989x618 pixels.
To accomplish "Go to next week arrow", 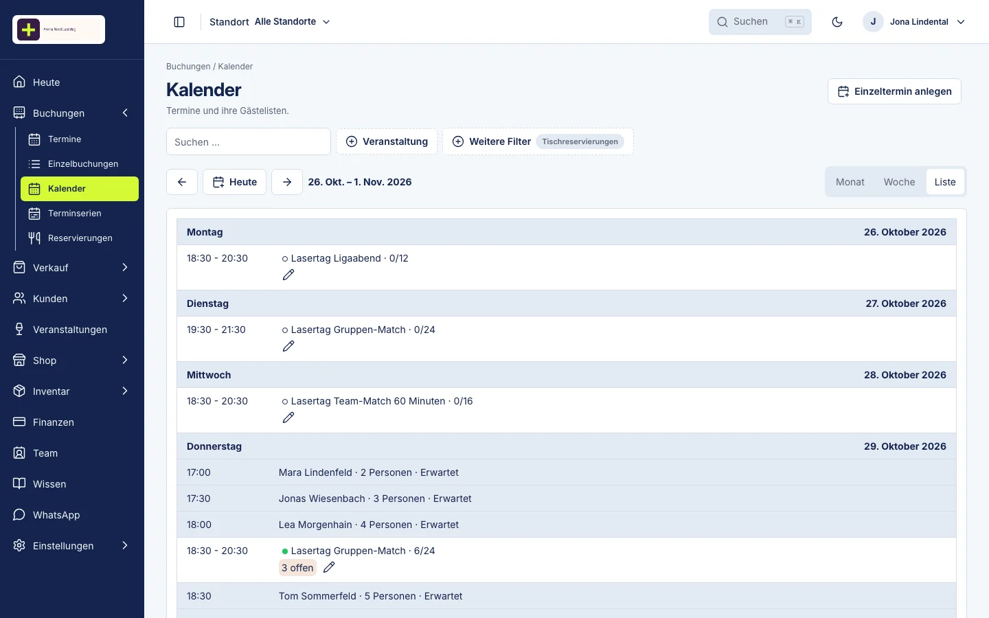I will (287, 182).
